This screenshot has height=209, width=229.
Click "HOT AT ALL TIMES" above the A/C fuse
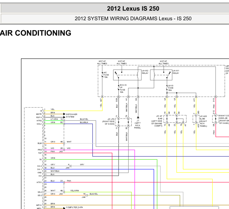(102, 62)
